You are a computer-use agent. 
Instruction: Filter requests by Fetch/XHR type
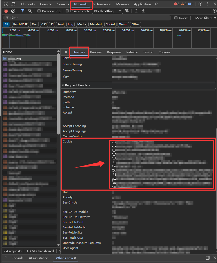coord(20,24)
